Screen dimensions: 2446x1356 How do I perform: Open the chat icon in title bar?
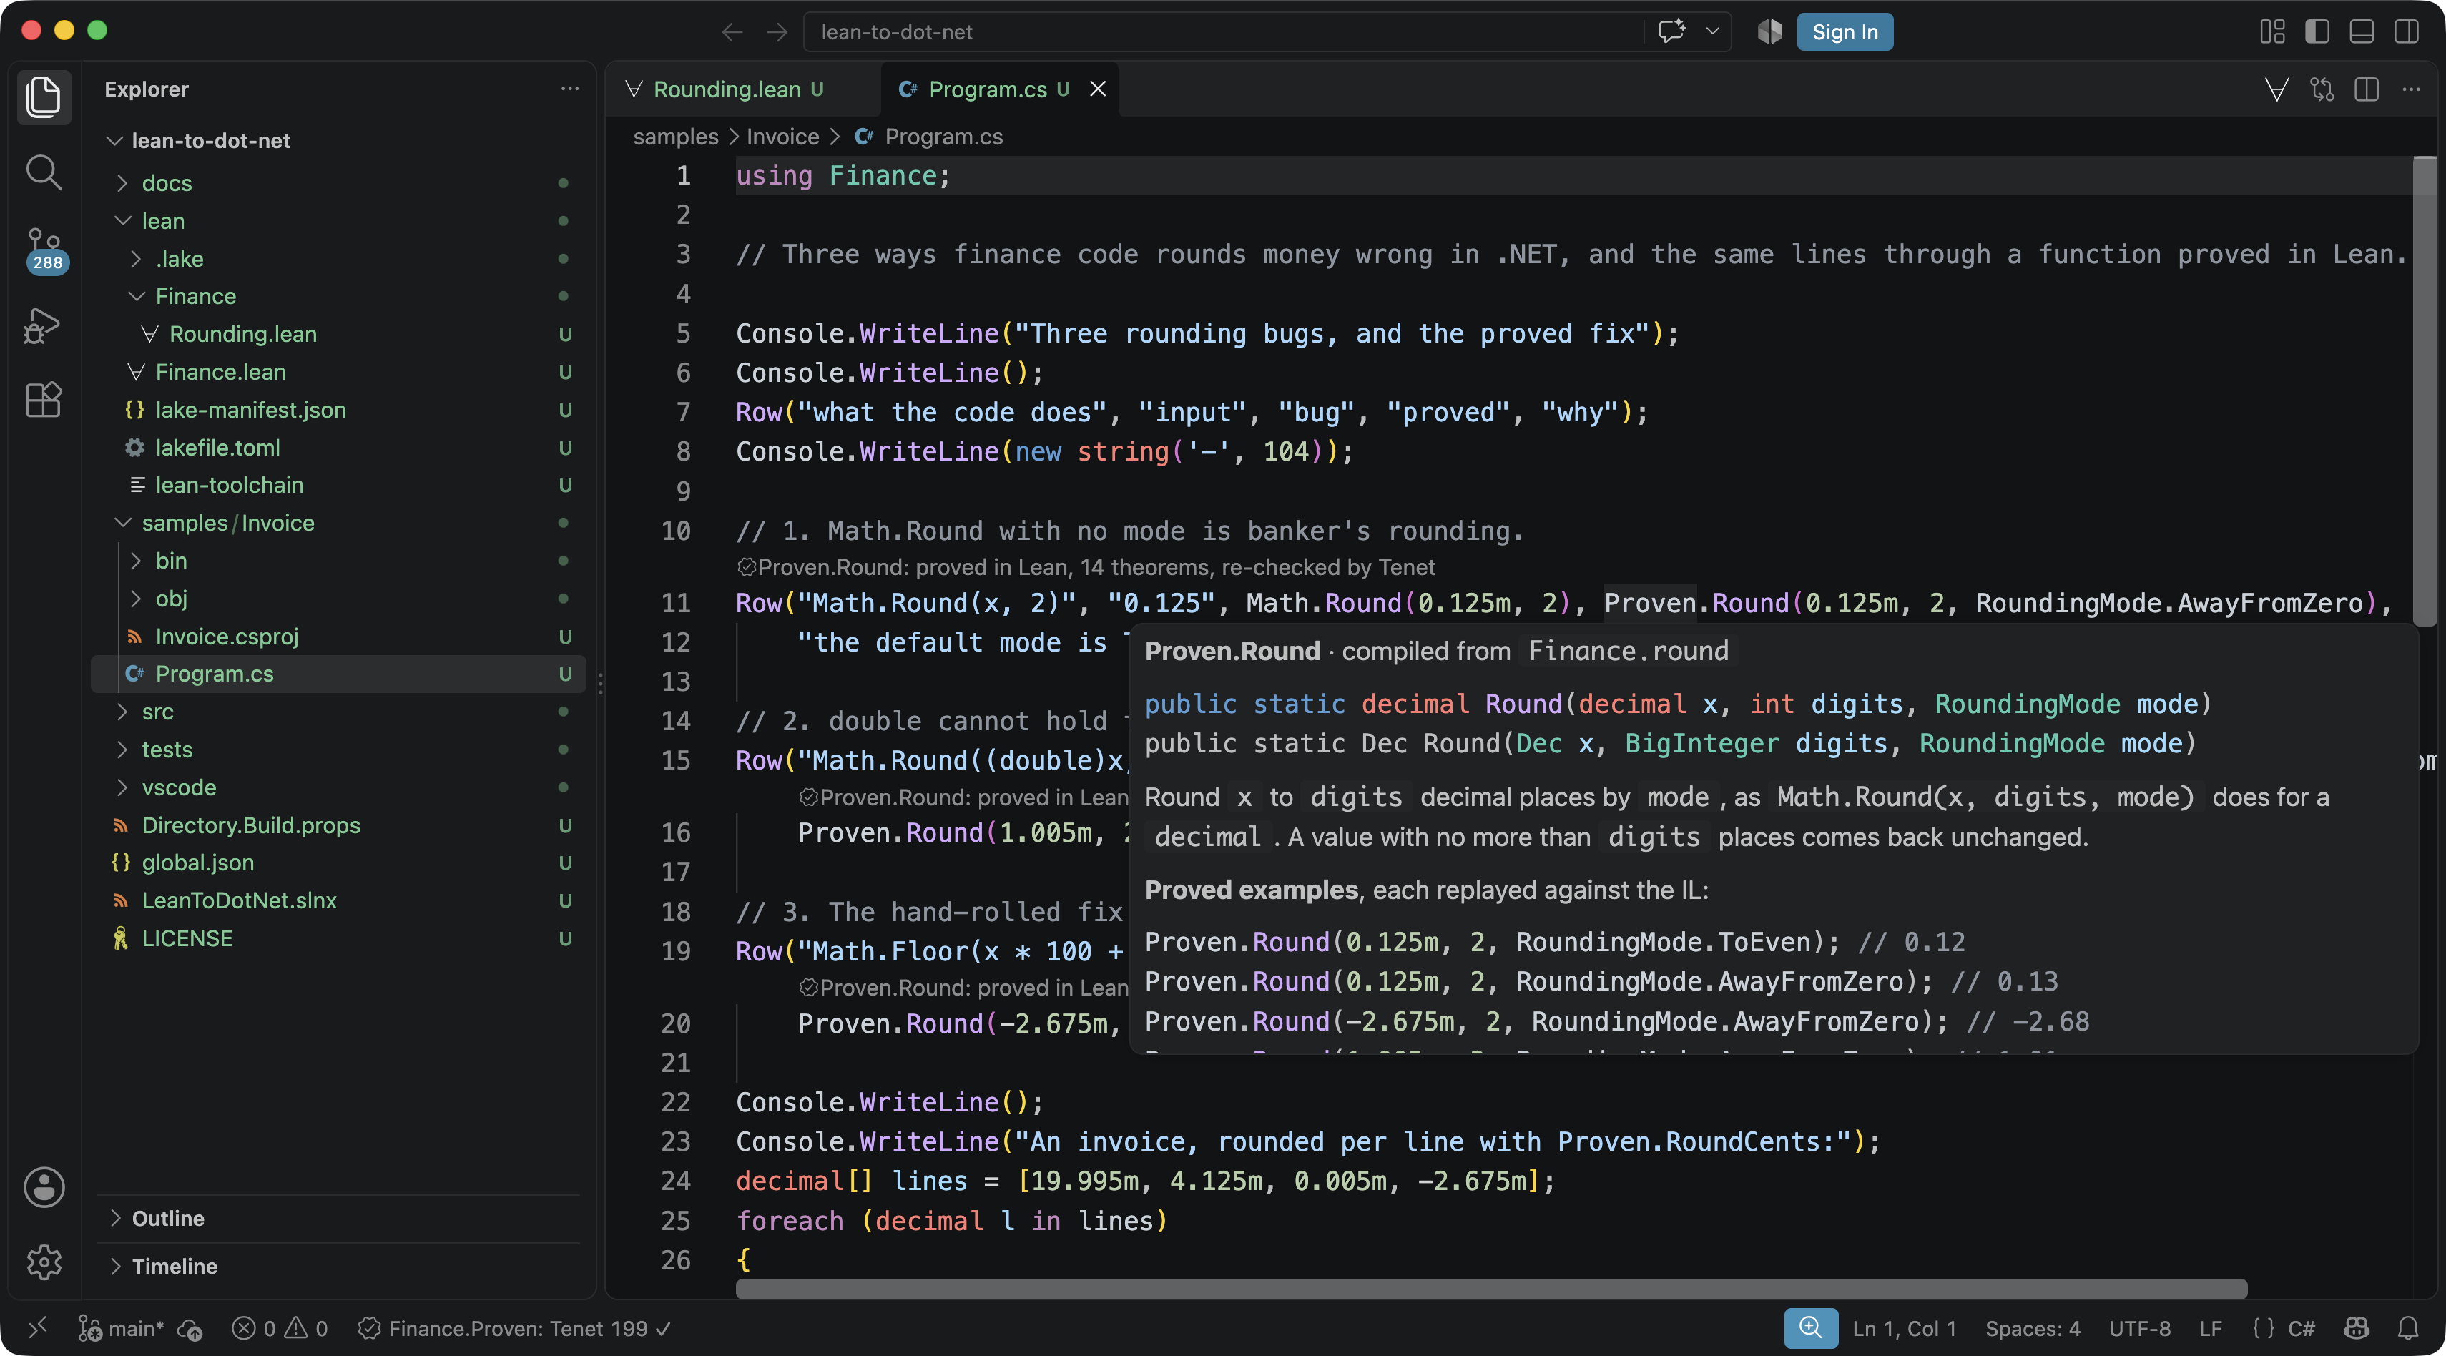pos(1671,31)
